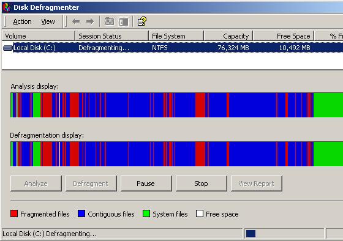The width and height of the screenshot is (343, 241).
Task: Click the 10,492 MB free space value
Action: click(x=295, y=48)
